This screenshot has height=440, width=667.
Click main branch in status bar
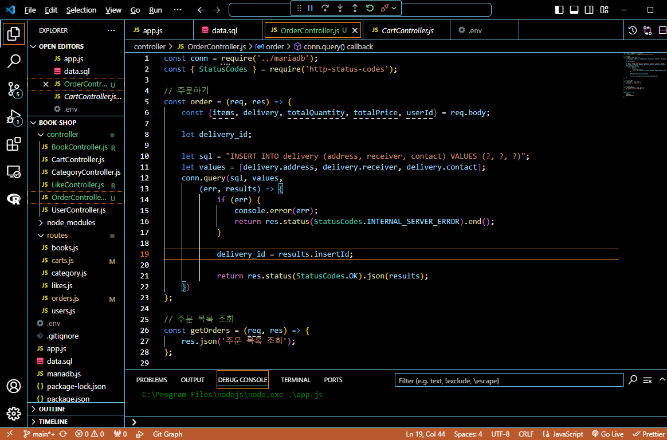click(39, 434)
